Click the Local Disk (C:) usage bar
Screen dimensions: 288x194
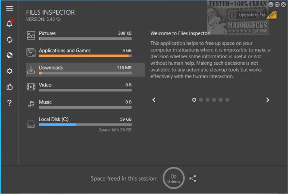coord(85,125)
